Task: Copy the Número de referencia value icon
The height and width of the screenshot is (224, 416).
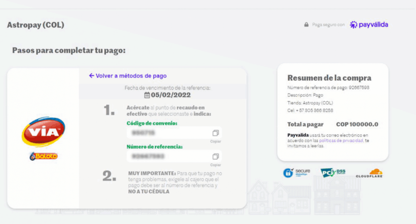Action: (216, 156)
